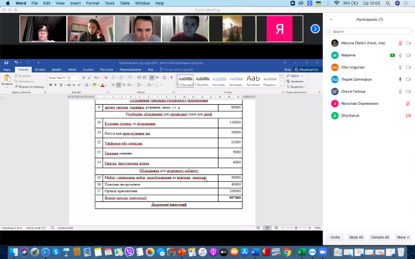Toggle strikethrough formatting in the ribbon
This screenshot has height=259, width=415.
click(69, 85)
